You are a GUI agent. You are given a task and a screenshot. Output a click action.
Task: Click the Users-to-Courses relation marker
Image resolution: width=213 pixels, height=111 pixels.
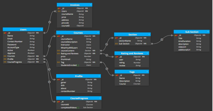[x=49, y=46]
